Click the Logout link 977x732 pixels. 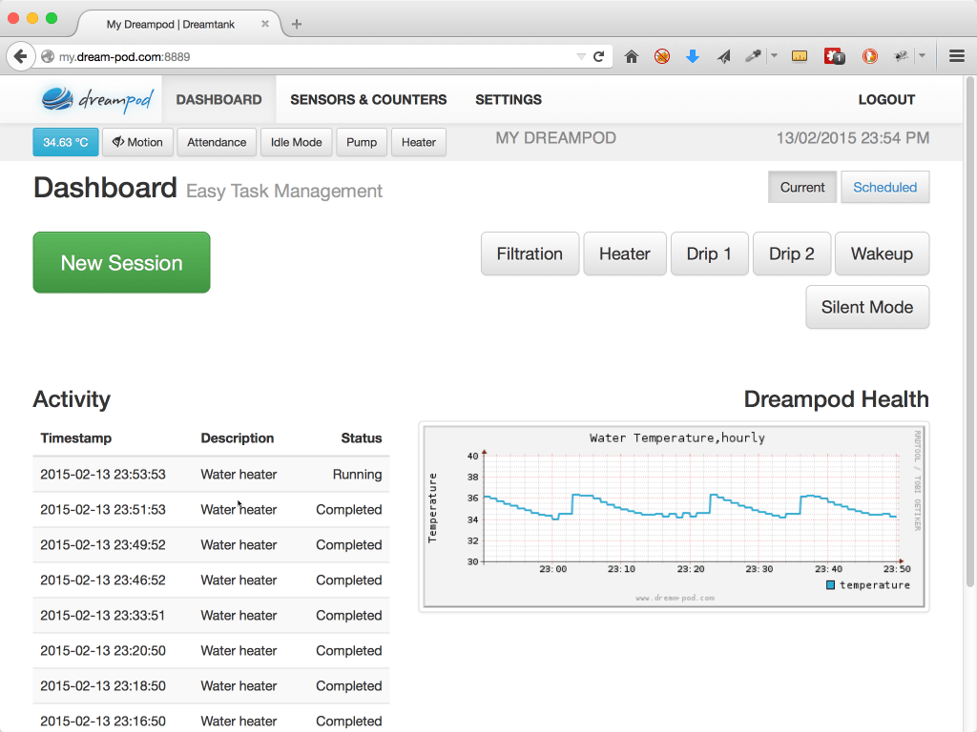point(886,99)
